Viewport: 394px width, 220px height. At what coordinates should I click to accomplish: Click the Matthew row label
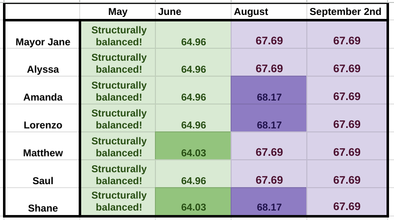[x=43, y=153]
